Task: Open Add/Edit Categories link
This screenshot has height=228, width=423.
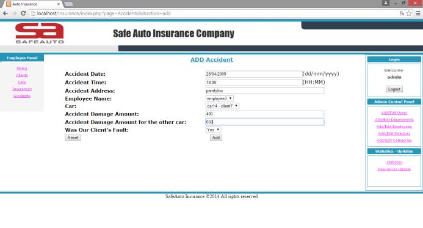Action: pos(394,141)
